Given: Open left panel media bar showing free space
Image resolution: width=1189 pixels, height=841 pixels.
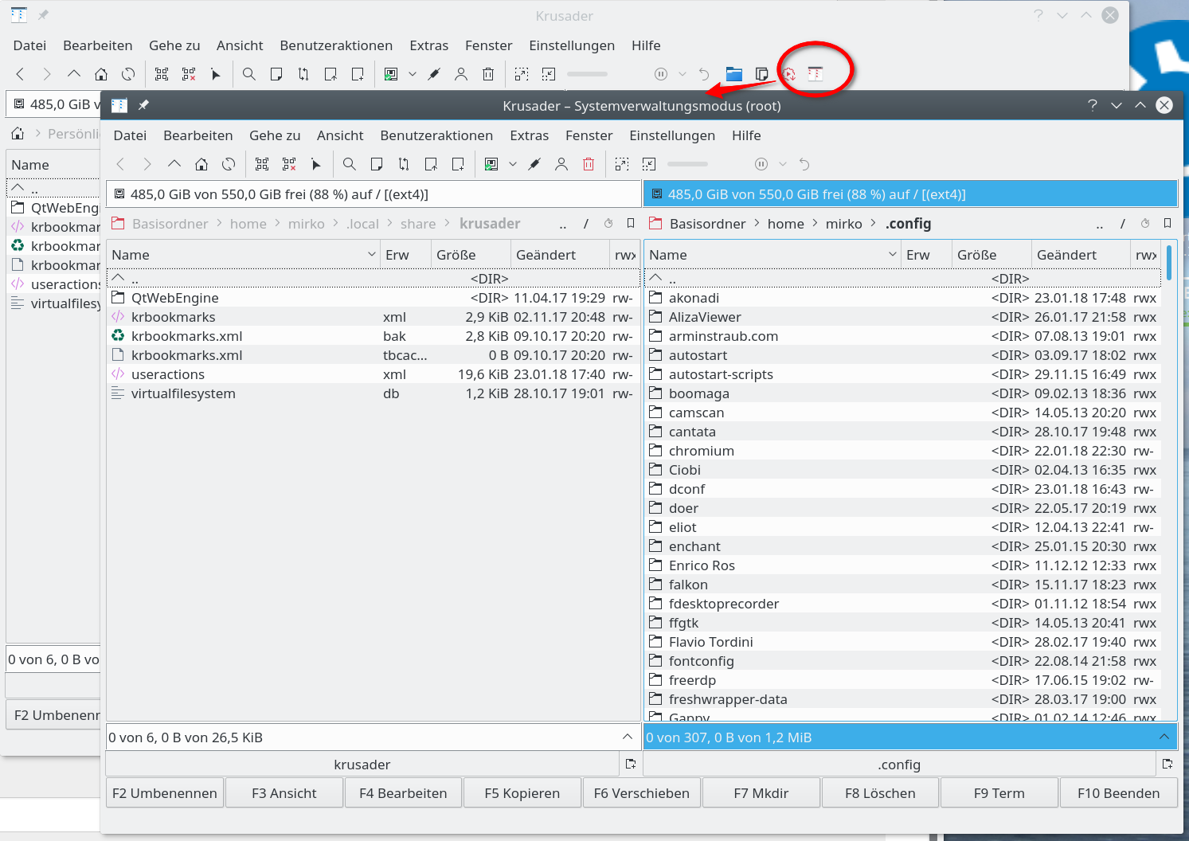Looking at the screenshot, I should 374,194.
